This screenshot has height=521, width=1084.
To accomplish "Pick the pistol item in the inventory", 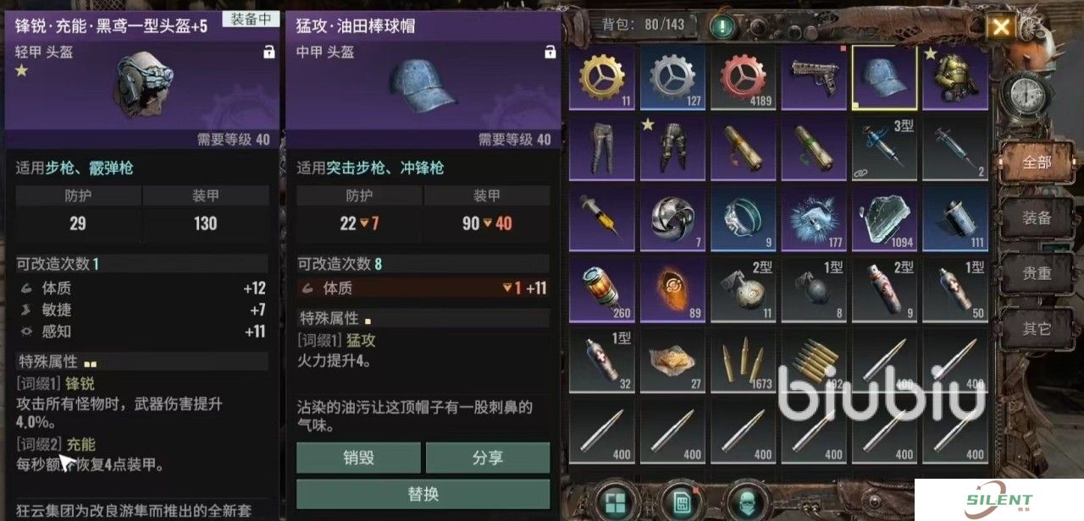I will pyautogui.click(x=814, y=78).
